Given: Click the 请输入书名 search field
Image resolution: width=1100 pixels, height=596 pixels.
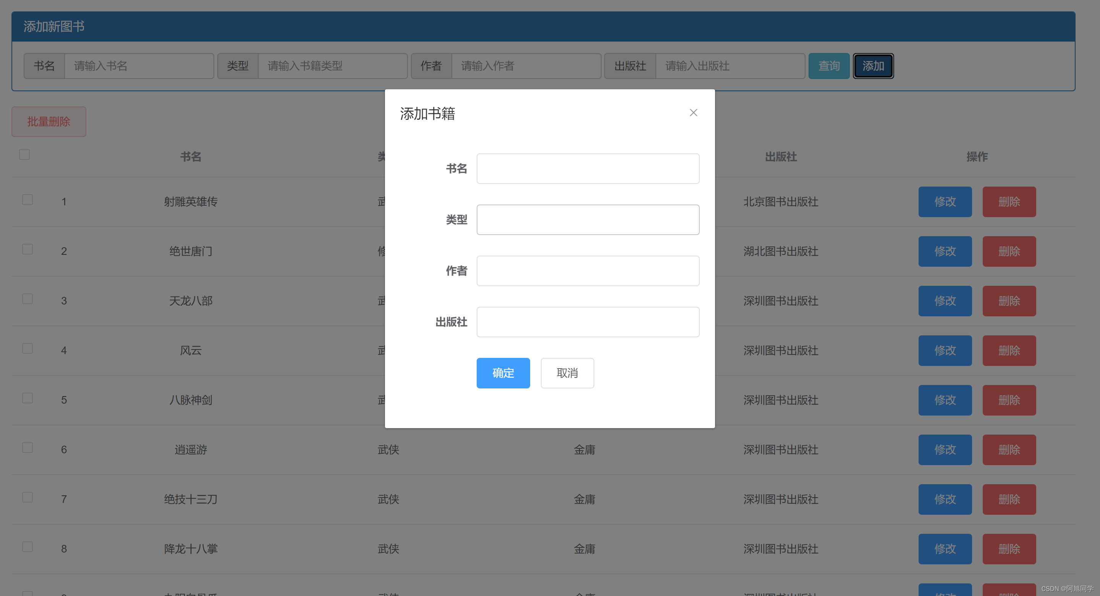Looking at the screenshot, I should (x=139, y=66).
